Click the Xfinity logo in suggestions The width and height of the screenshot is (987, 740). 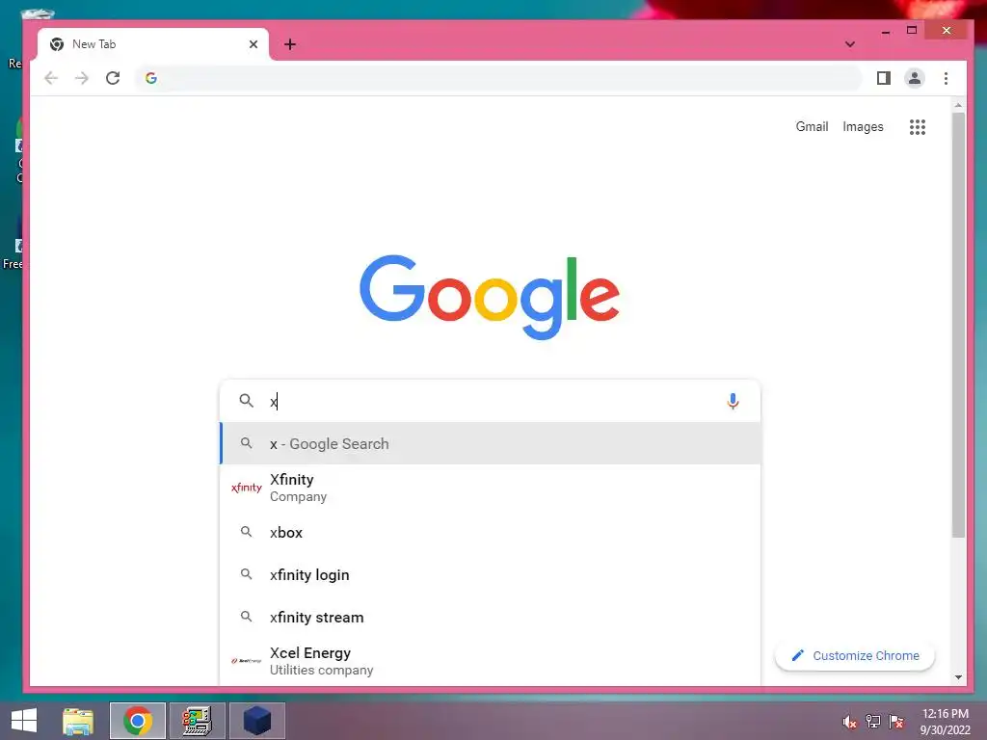246,488
